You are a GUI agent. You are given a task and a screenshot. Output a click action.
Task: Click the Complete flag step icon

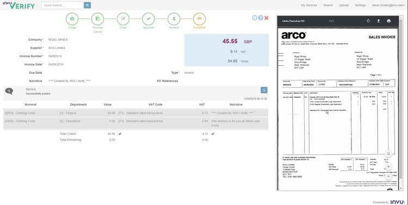pyautogui.click(x=199, y=18)
